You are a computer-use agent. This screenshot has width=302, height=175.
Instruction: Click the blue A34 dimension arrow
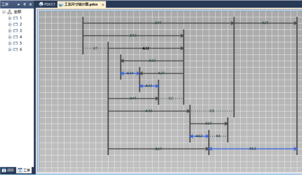pos(130,73)
